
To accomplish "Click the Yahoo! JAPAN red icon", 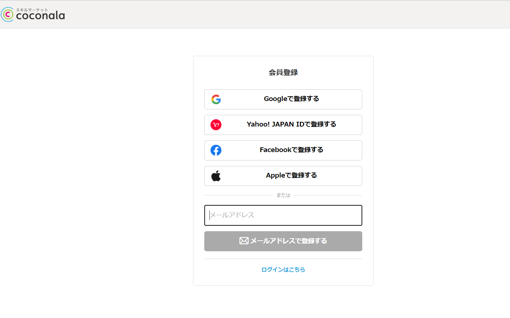I will (216, 125).
